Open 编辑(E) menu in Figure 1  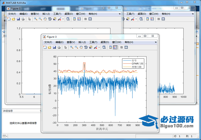23,14
